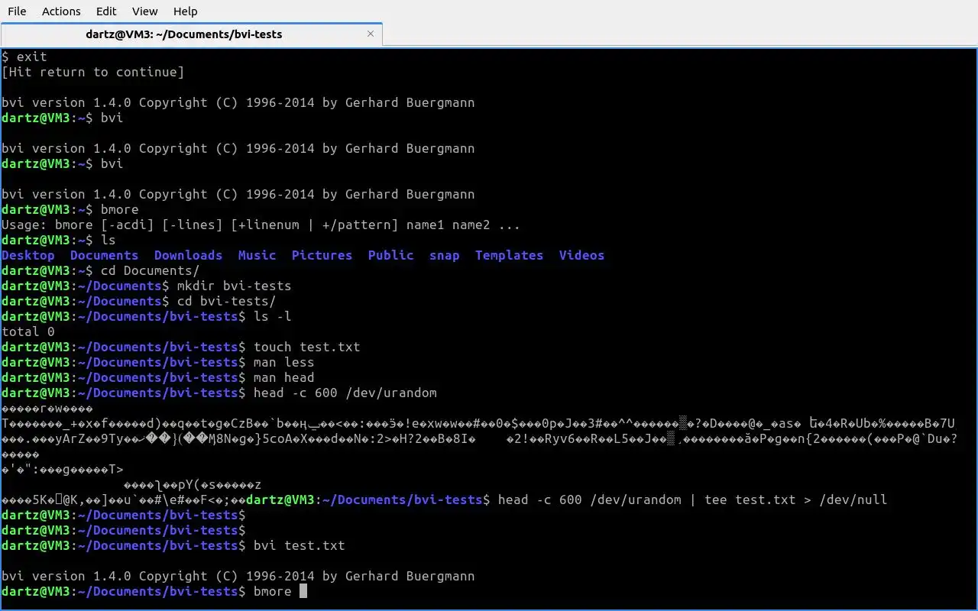The width and height of the screenshot is (978, 611).
Task: Click the Documents folder name in ls output
Action: [105, 255]
